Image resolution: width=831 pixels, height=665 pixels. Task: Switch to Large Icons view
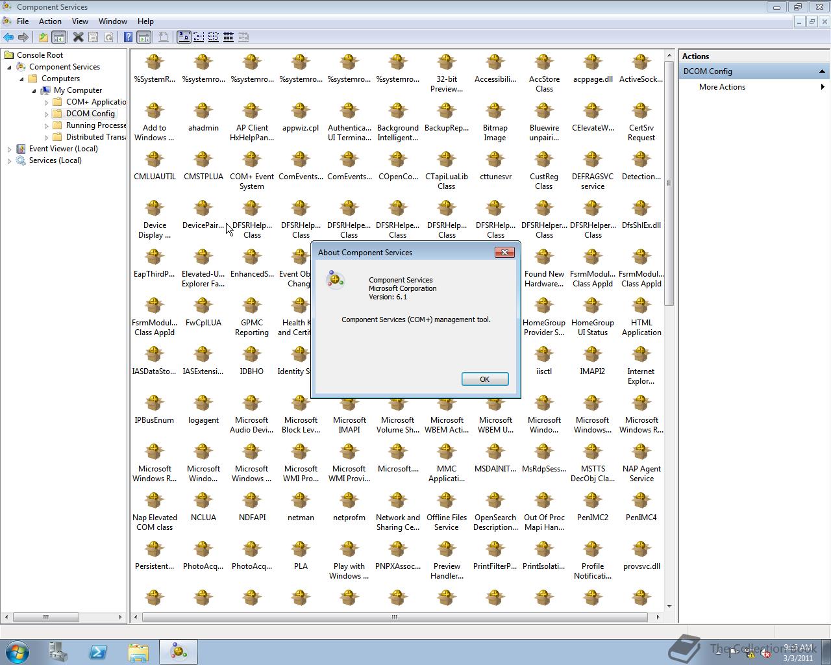(x=184, y=38)
